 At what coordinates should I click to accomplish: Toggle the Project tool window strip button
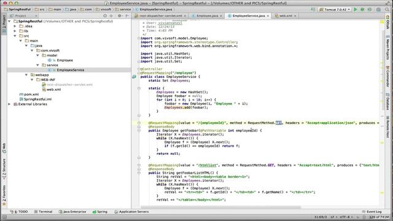4,23
